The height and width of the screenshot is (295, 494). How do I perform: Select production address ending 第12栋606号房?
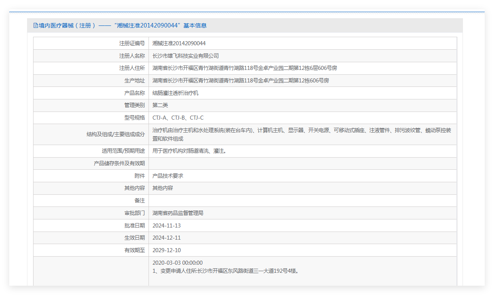tap(241, 80)
